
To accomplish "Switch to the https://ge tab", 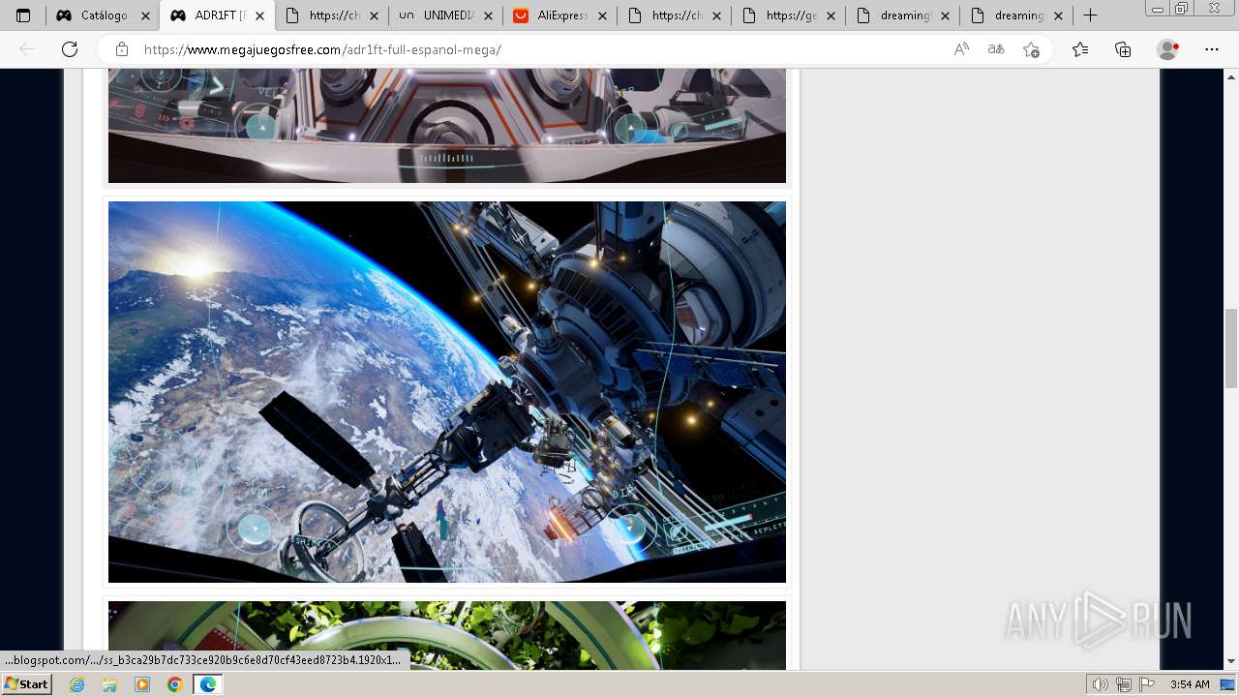I will 789,15.
